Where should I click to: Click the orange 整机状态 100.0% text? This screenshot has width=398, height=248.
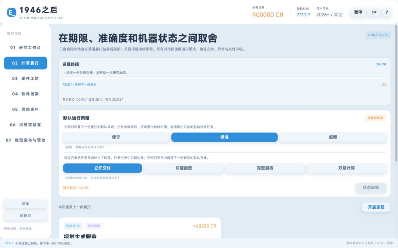[76, 188]
